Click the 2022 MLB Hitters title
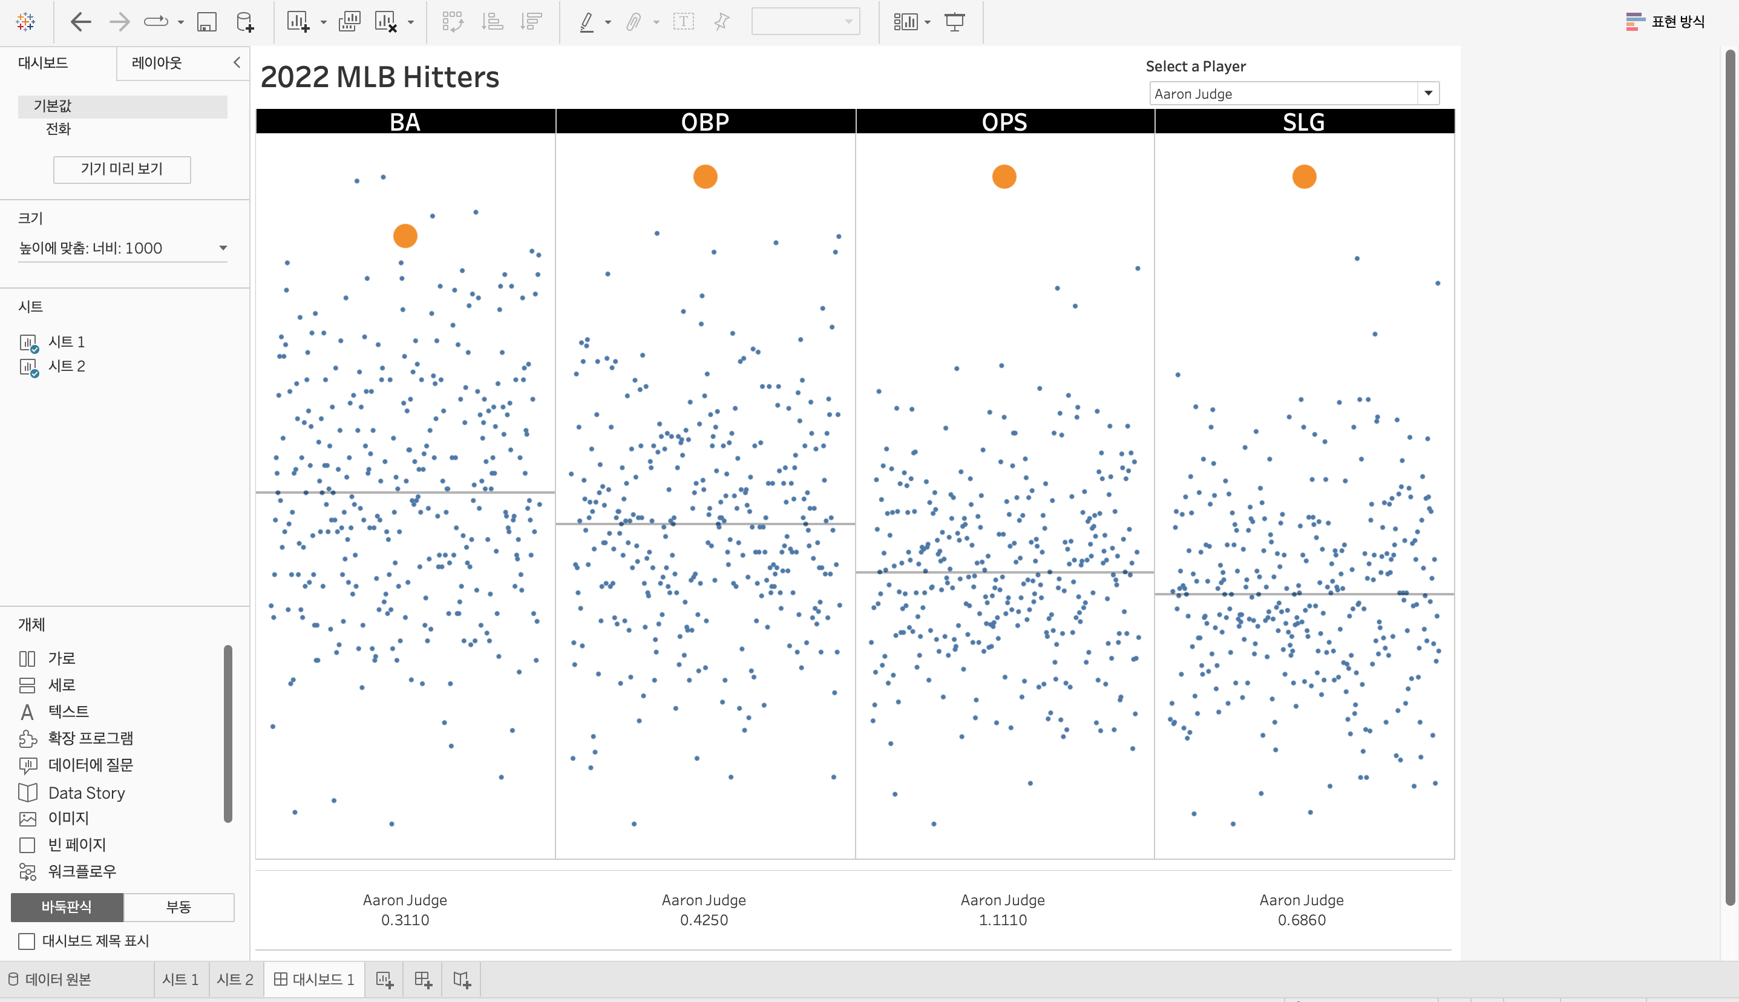This screenshot has width=1739, height=1002. [380, 77]
